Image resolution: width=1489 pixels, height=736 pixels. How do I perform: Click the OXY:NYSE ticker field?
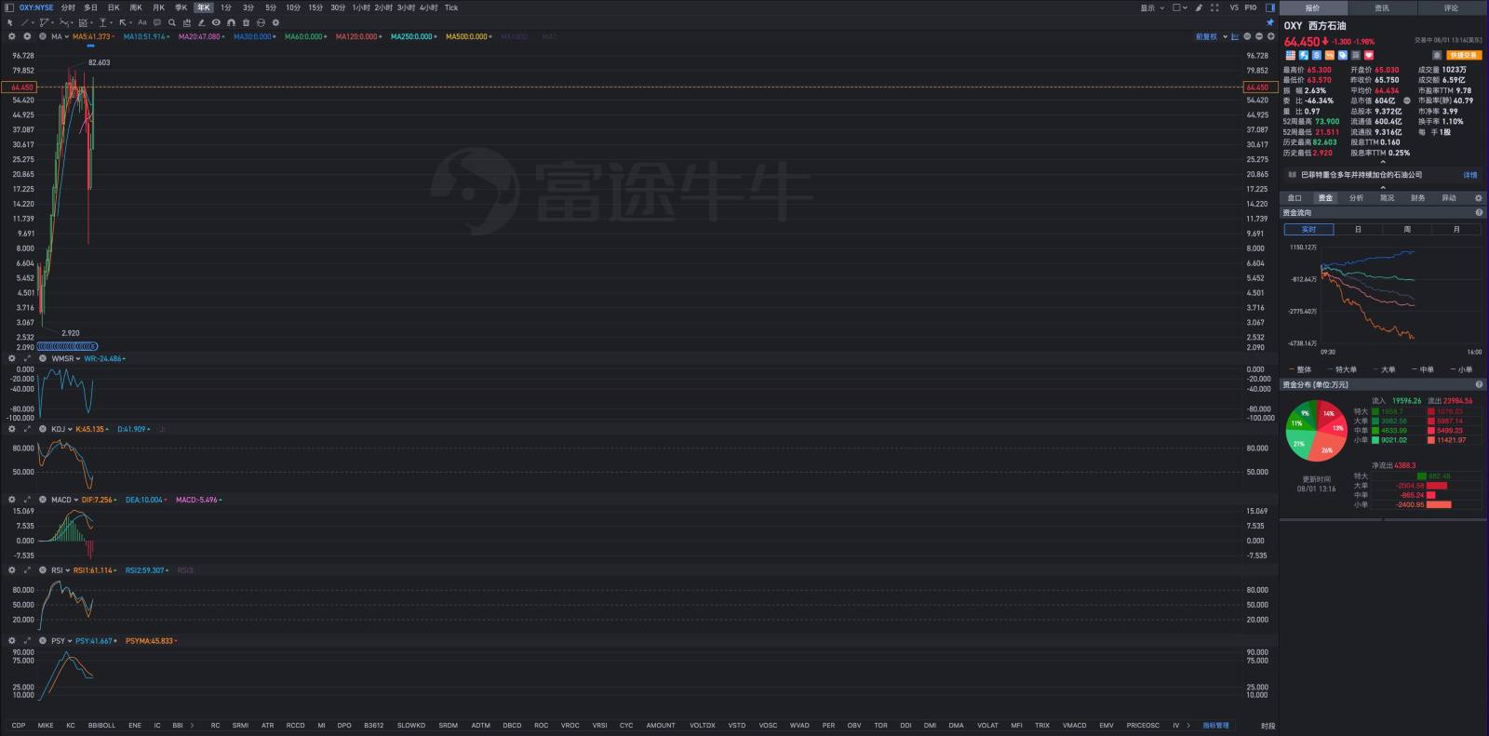[36, 7]
